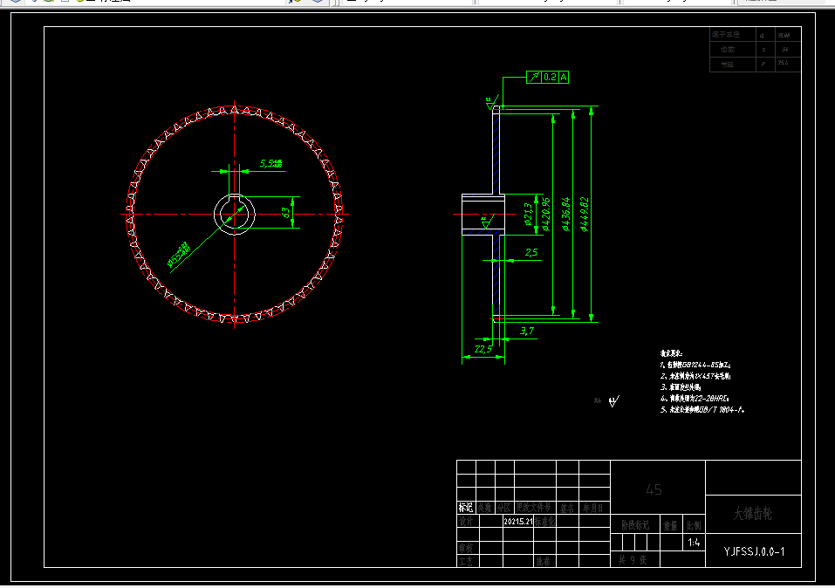
Task: Select the ø420.95 diameter dimension
Action: pyautogui.click(x=545, y=215)
